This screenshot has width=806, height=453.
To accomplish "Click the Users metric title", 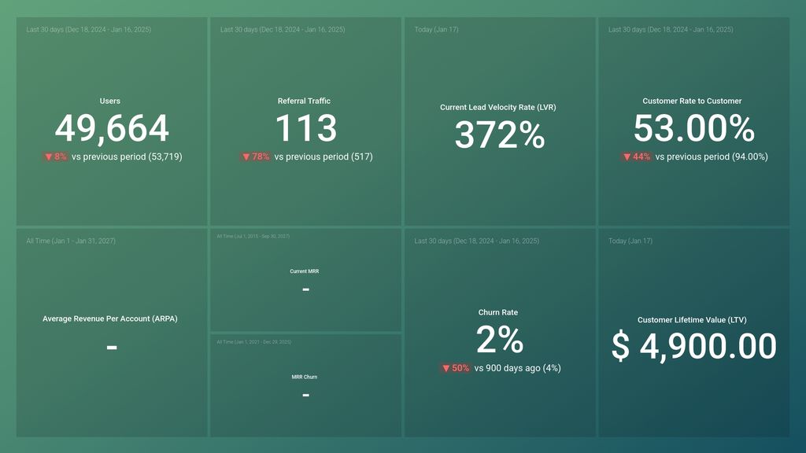I will 110,101.
